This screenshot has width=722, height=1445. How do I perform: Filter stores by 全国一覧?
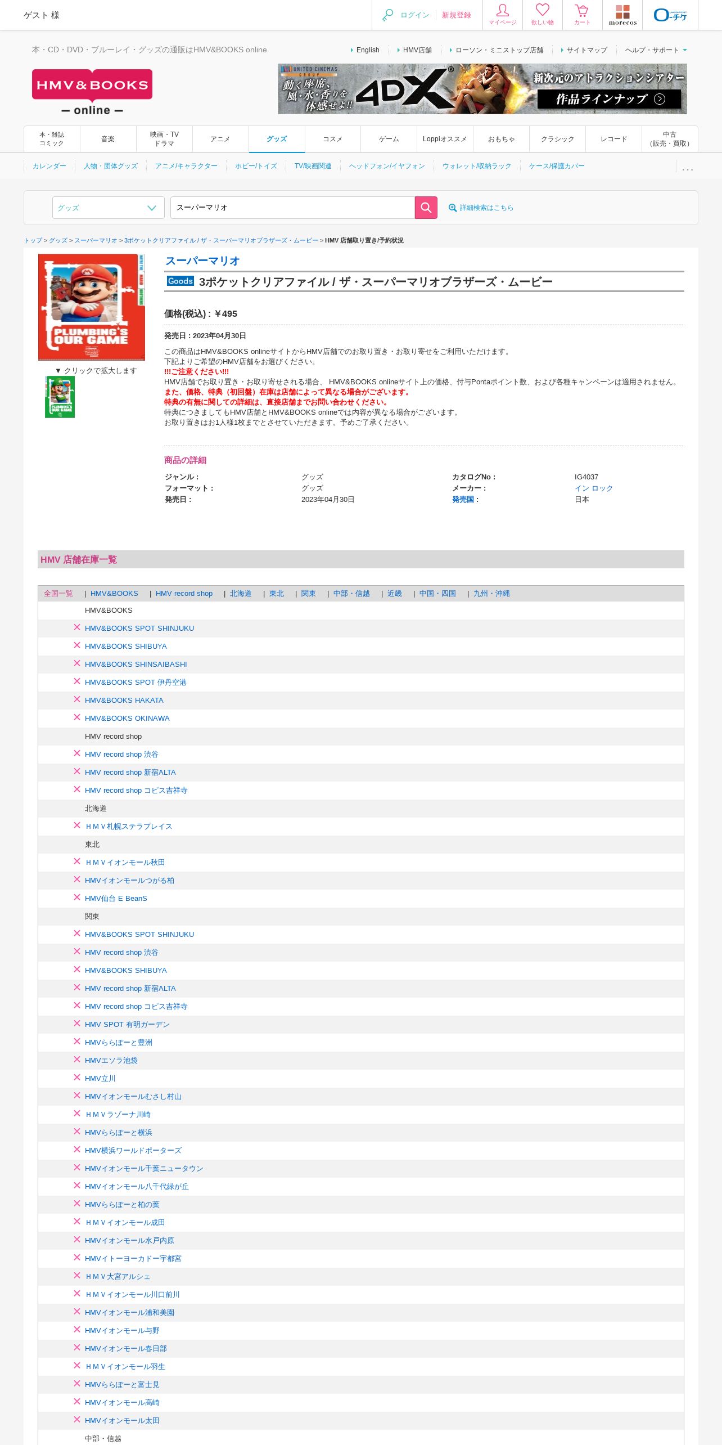point(58,594)
